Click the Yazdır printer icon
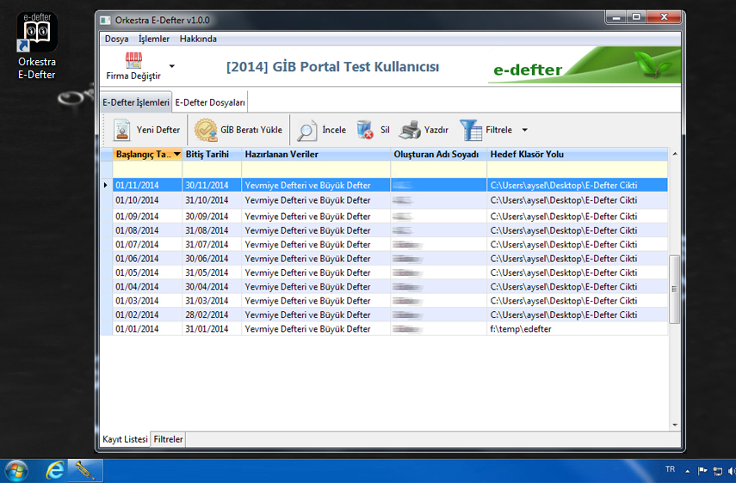Image resolution: width=736 pixels, height=483 pixels. pos(411,130)
